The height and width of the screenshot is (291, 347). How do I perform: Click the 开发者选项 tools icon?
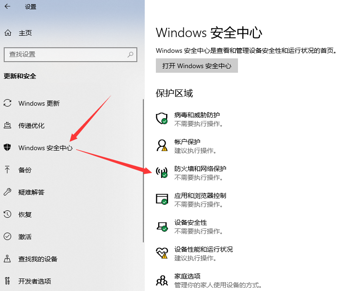coord(7,281)
